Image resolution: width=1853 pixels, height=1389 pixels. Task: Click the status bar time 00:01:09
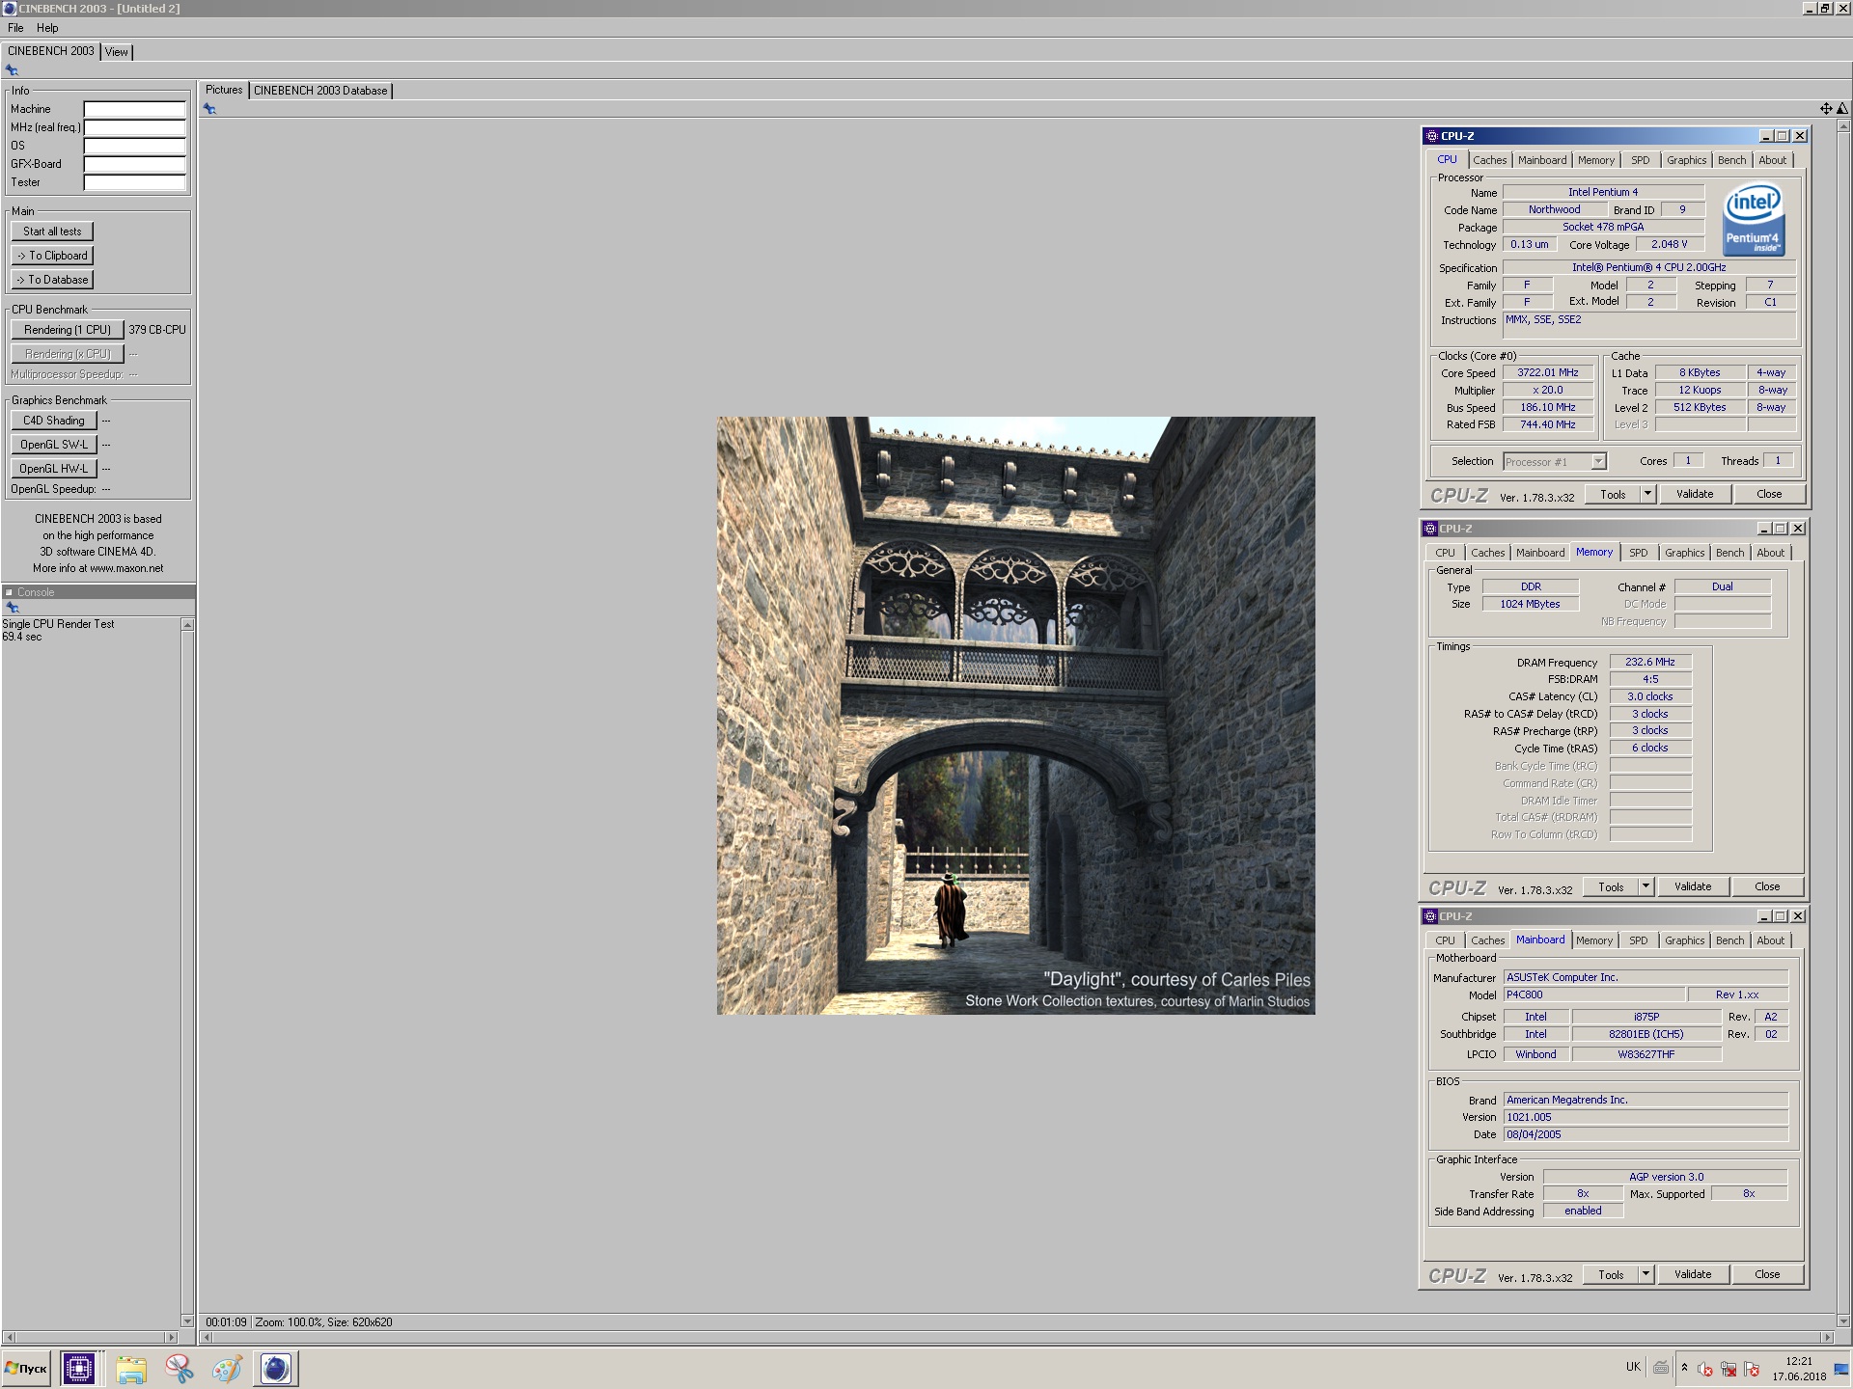tap(226, 1322)
